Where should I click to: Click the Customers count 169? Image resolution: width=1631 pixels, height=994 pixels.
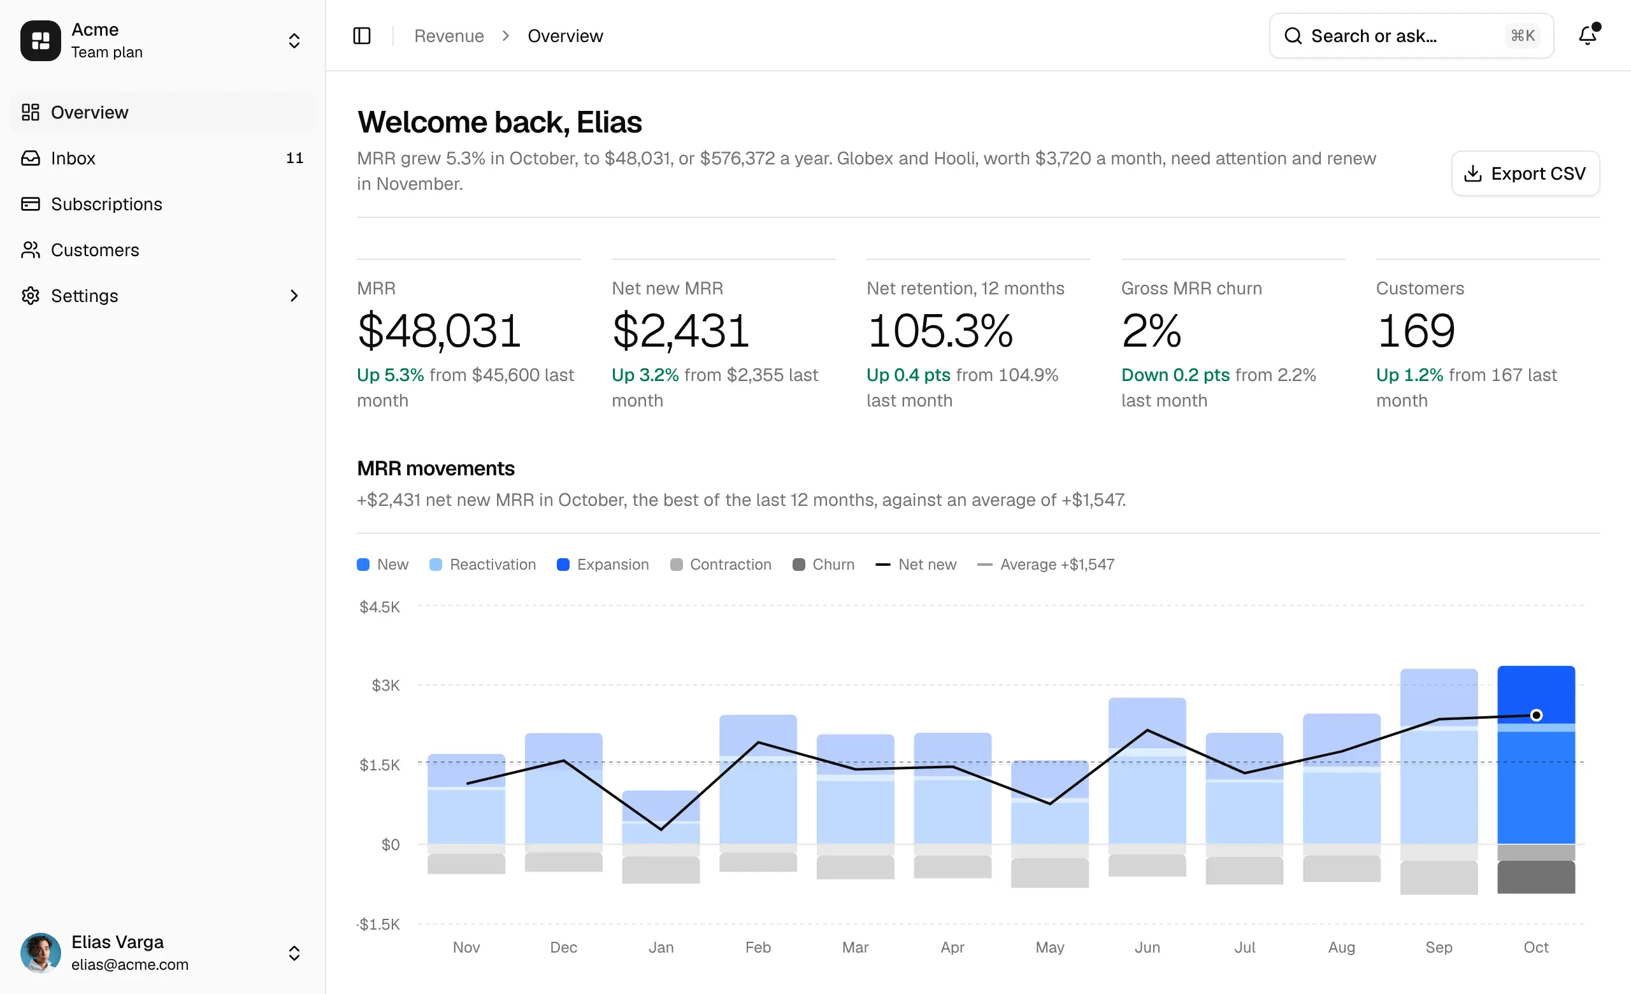(1416, 330)
